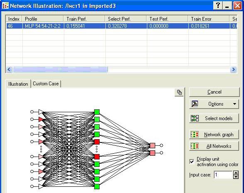Click the Select Perf. column header

pos(126,19)
